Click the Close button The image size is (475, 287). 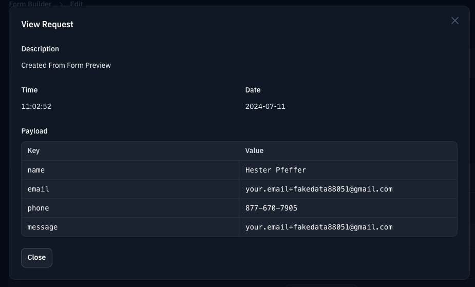pos(36,258)
